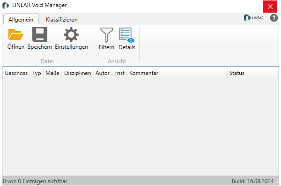Show the Details list view icon

click(x=127, y=35)
